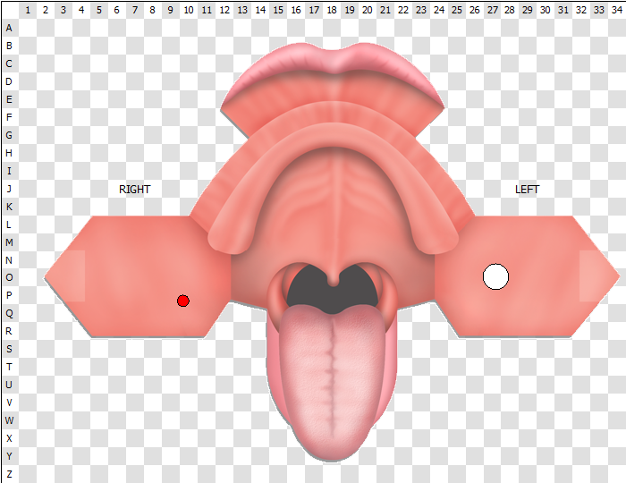Viewport: 626px width, 483px height.
Task: Select the white circle marker on left cheek
Action: [495, 276]
